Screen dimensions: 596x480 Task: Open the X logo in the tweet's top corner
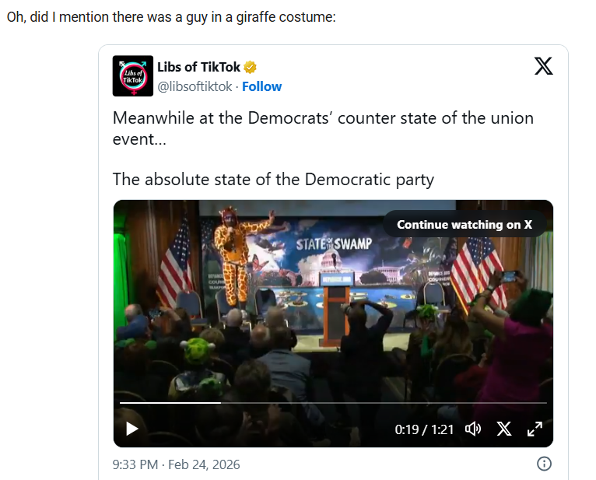pos(544,66)
